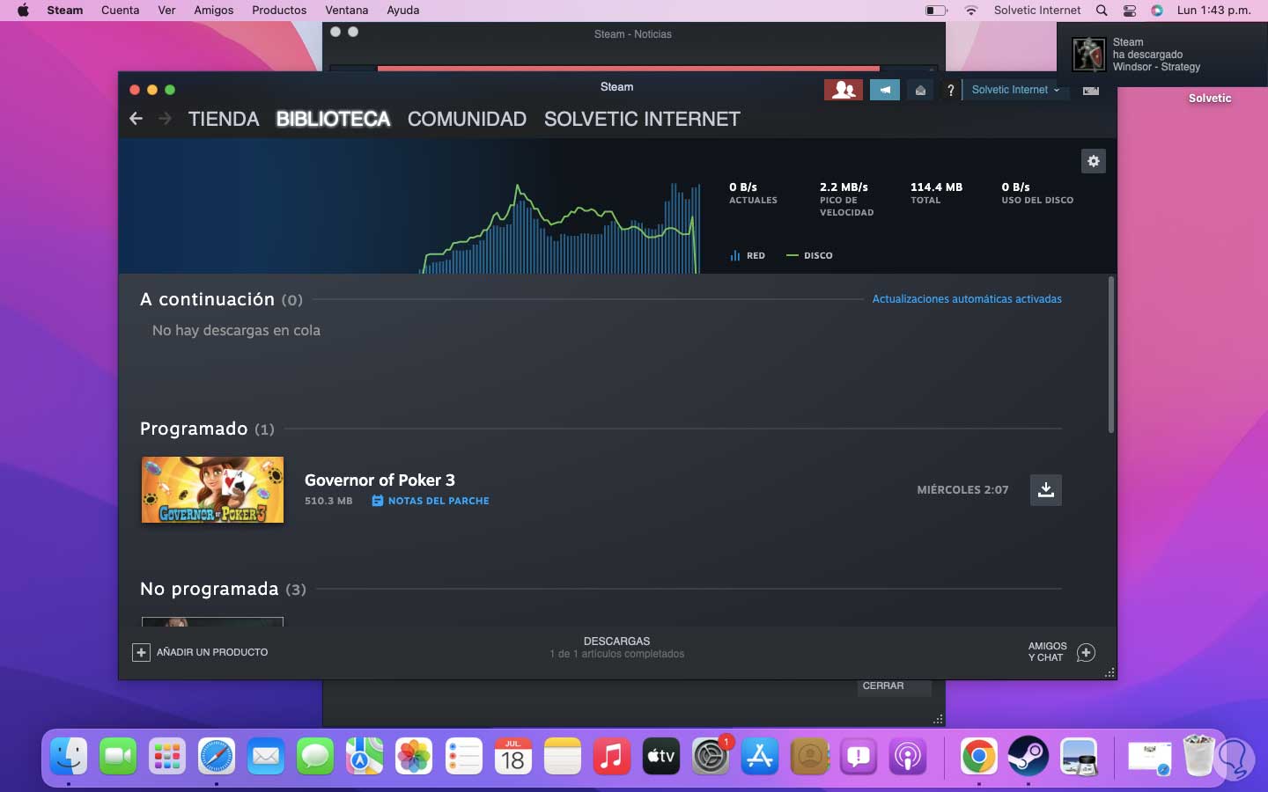Open download settings gear icon
Image resolution: width=1268 pixels, height=792 pixels.
pyautogui.click(x=1094, y=161)
